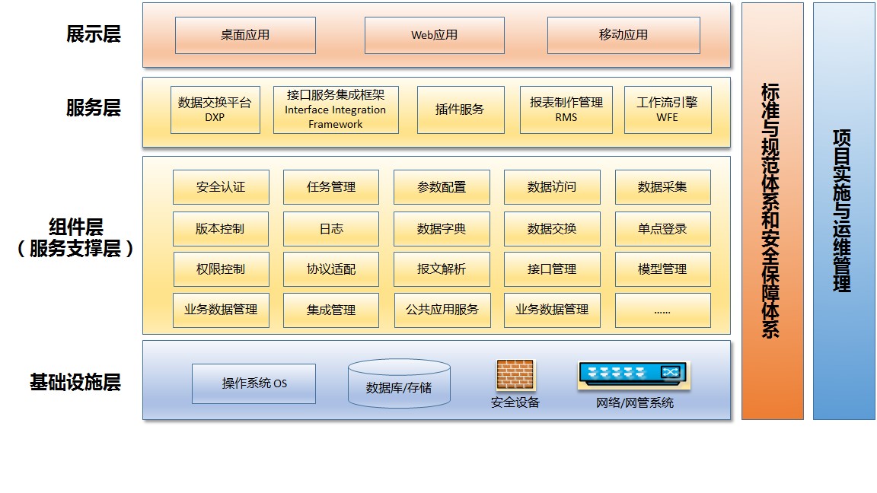Select the blue 项目实施与运维管理 vertical bar
The width and height of the screenshot is (877, 493).
click(x=844, y=211)
